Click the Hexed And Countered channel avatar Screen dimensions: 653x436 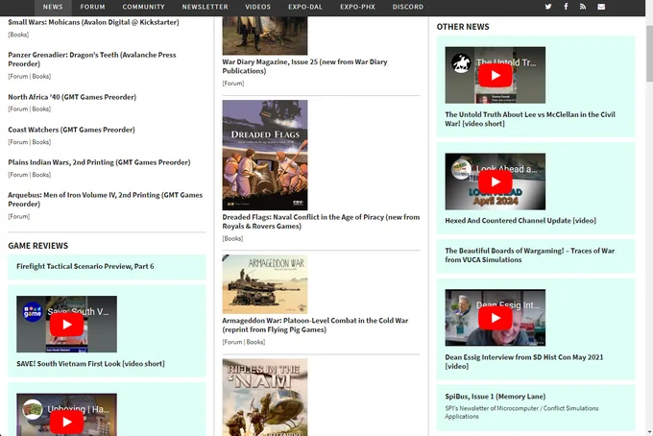pyautogui.click(x=461, y=169)
